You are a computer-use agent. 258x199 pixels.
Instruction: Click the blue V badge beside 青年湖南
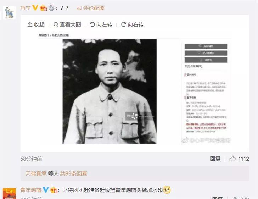46,190
